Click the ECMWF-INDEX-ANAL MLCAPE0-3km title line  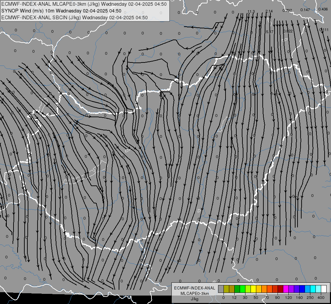pyautogui.click(x=84, y=4)
